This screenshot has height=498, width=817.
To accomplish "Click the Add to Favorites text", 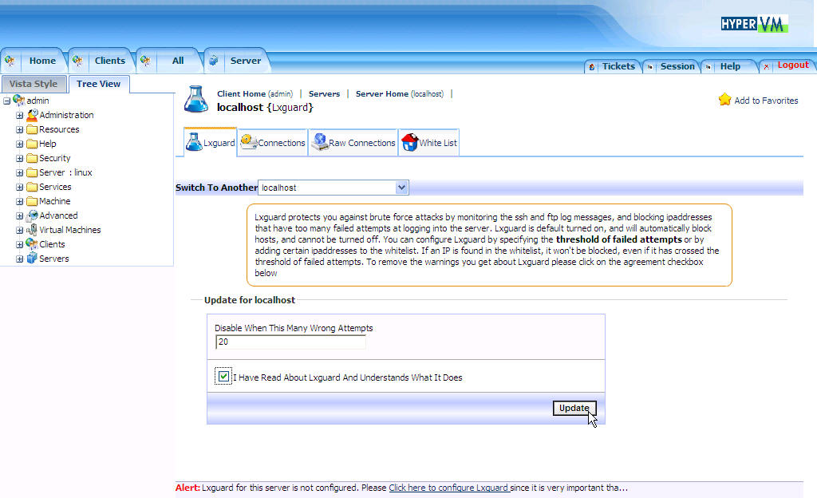I will (x=766, y=101).
